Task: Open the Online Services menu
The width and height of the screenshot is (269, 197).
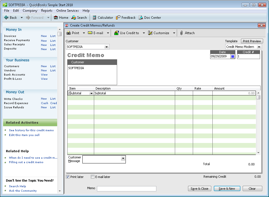Action: point(68,11)
